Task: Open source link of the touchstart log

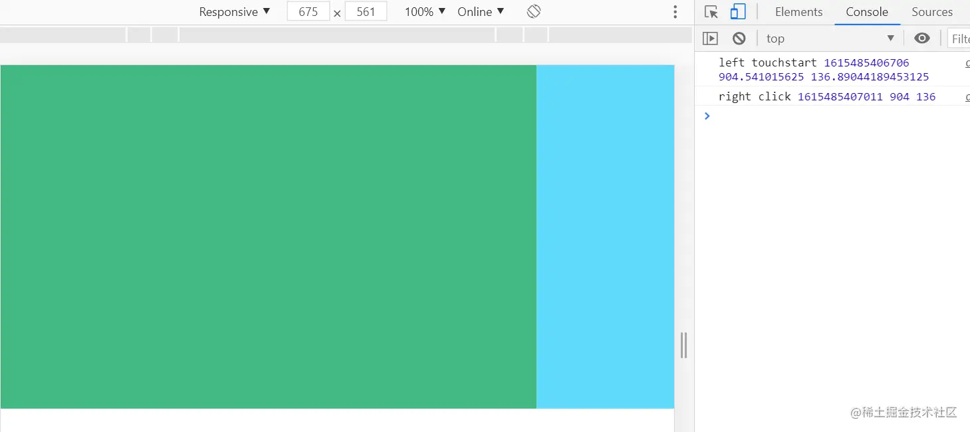Action: 967,62
